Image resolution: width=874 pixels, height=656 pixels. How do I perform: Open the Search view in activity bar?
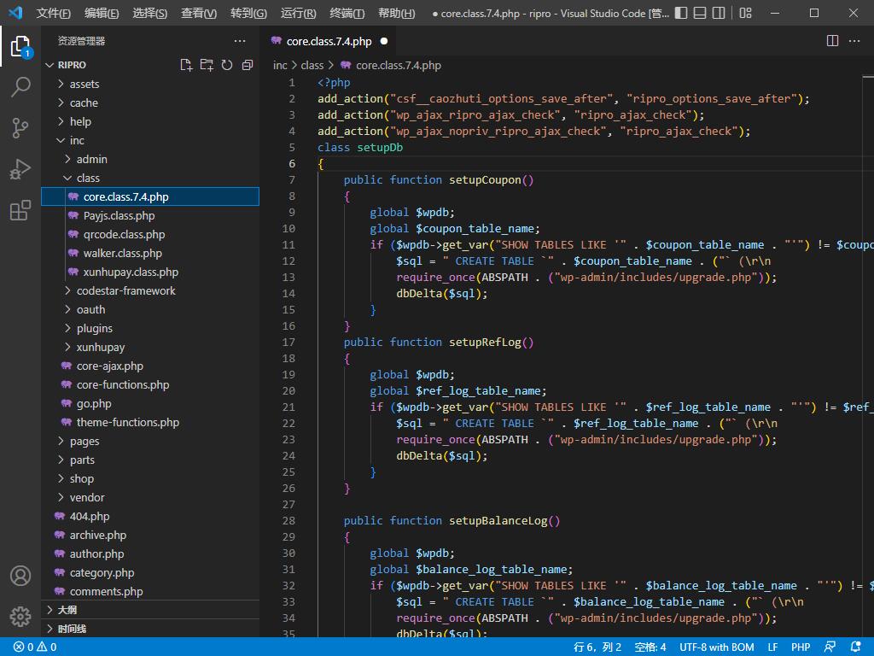point(20,86)
